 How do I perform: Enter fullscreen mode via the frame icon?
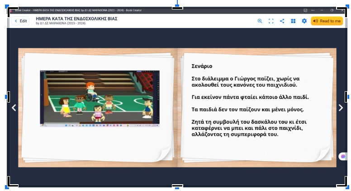pos(271,21)
